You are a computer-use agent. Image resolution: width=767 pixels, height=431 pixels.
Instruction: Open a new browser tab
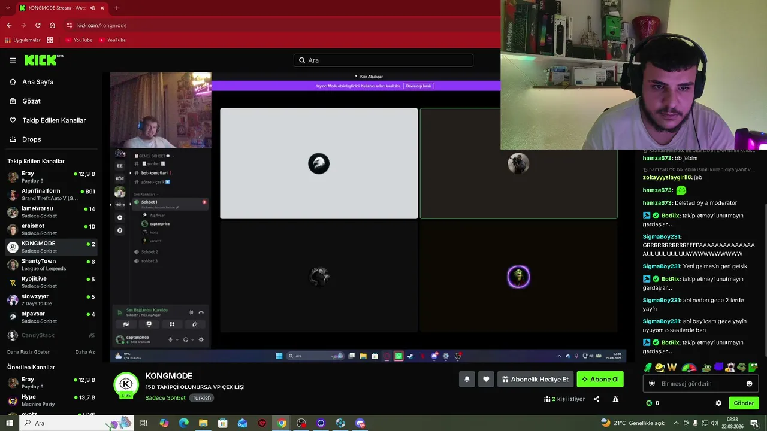tap(116, 8)
